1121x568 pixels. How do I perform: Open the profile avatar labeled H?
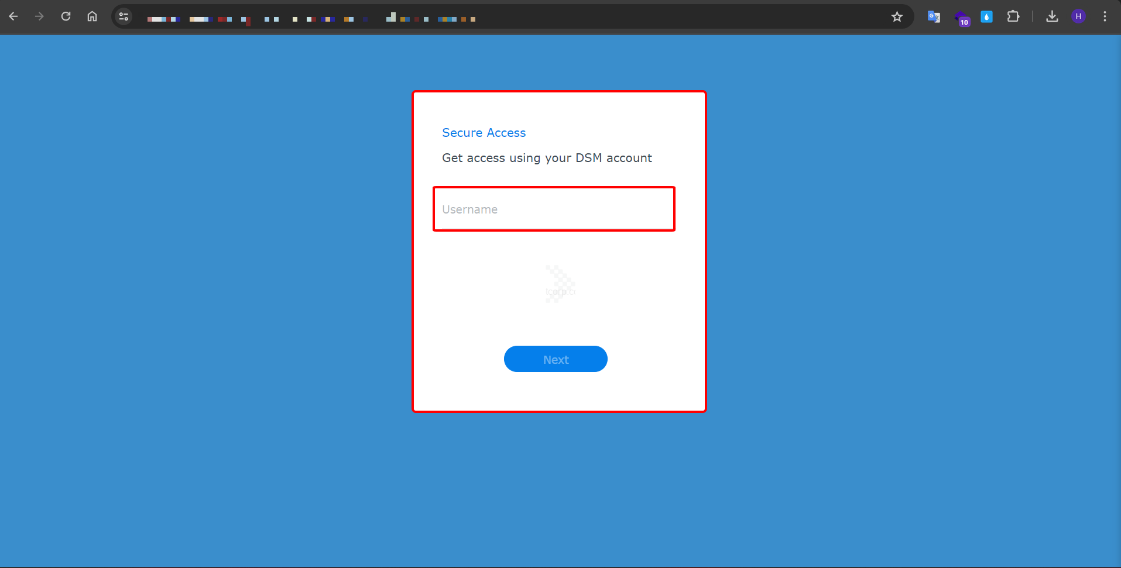1078,16
